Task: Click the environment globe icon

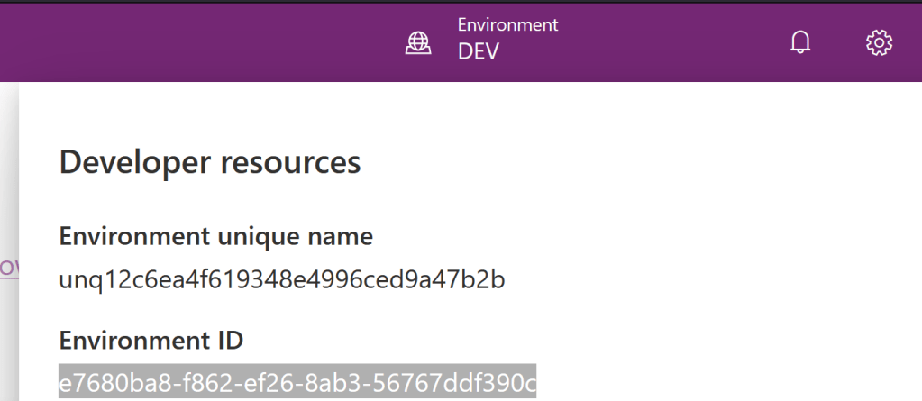Action: pos(416,42)
